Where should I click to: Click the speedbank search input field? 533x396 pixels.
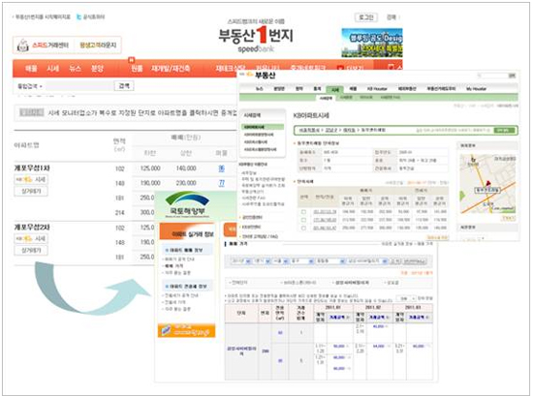tap(79, 86)
